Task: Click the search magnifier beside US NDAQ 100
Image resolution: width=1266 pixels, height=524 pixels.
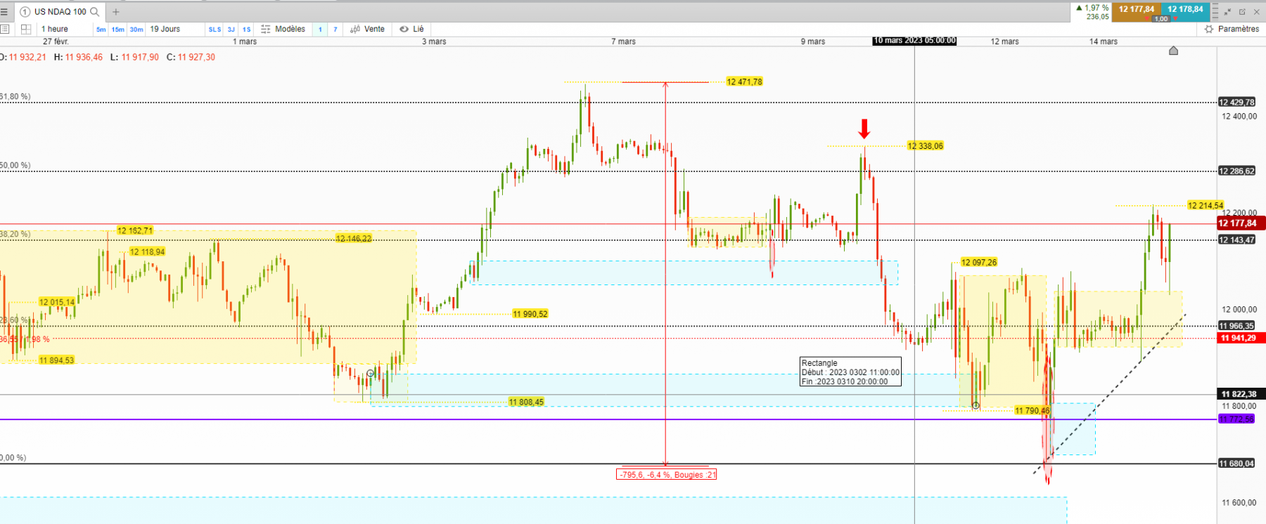Action: click(x=95, y=12)
